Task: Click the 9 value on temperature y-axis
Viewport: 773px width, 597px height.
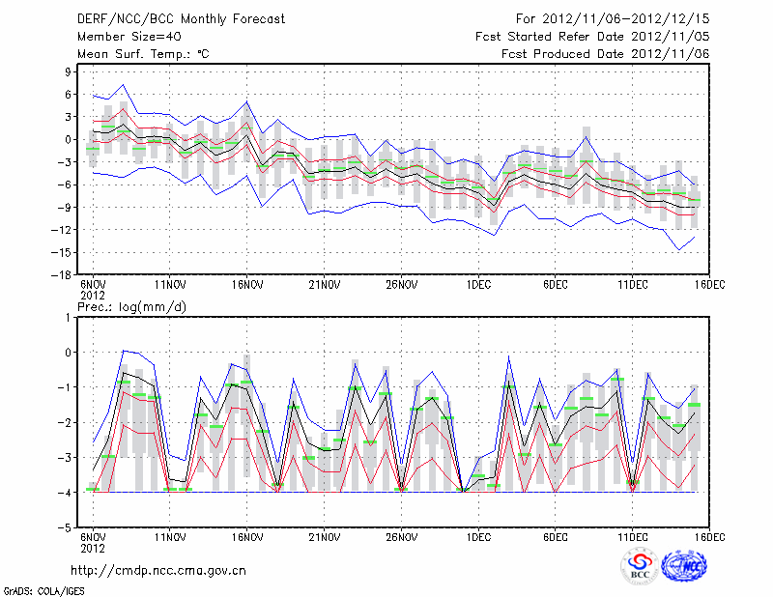Action: click(x=70, y=71)
